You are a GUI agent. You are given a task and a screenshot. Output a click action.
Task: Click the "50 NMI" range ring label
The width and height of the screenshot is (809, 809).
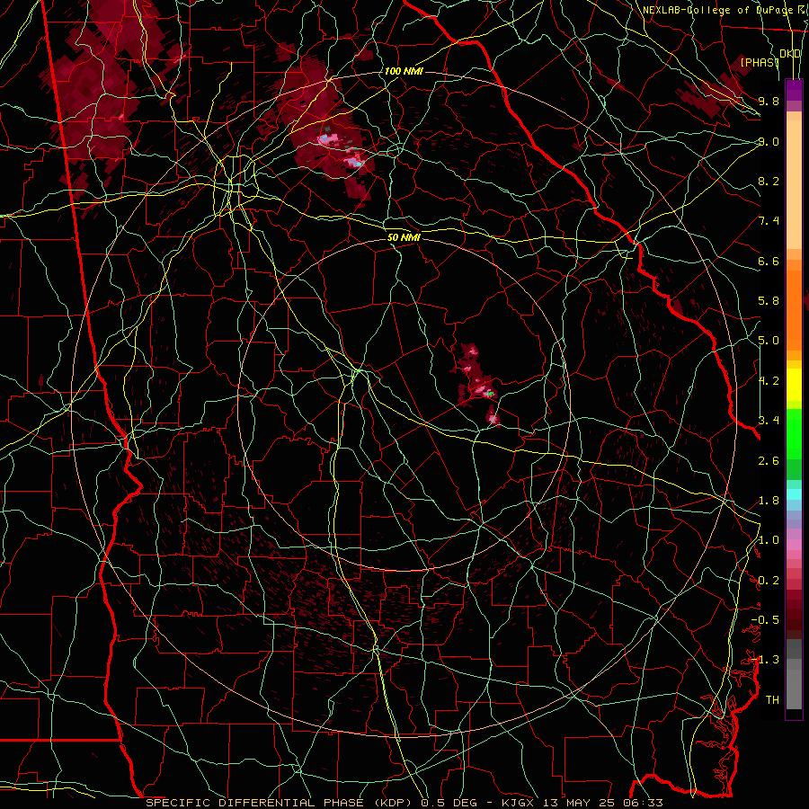[404, 237]
